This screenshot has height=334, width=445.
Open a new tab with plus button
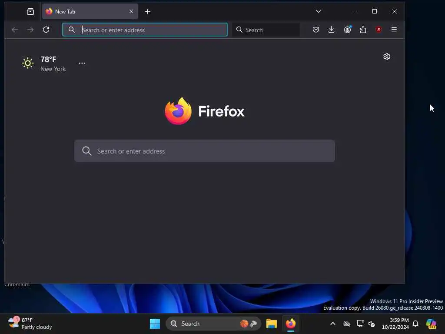(148, 12)
